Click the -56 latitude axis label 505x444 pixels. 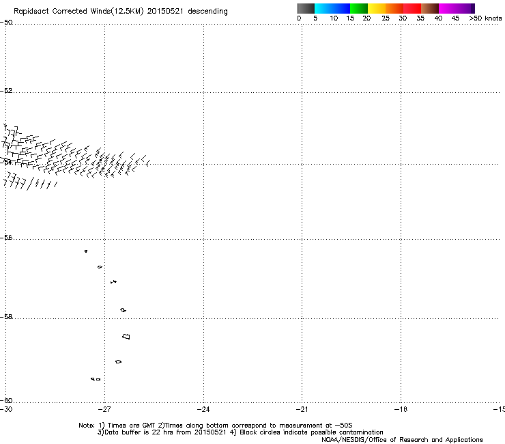click(x=6, y=237)
